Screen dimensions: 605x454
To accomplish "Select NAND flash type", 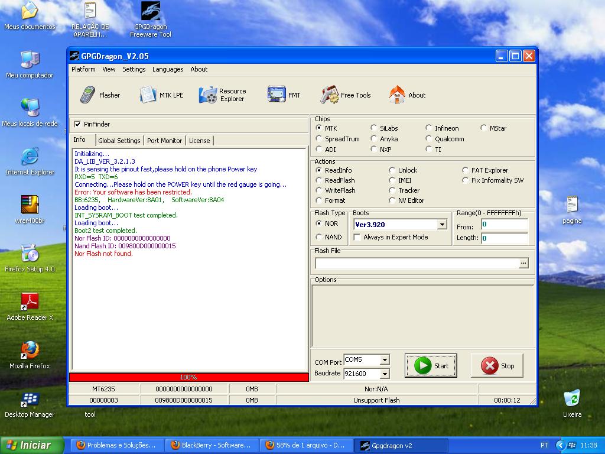I will pos(318,236).
